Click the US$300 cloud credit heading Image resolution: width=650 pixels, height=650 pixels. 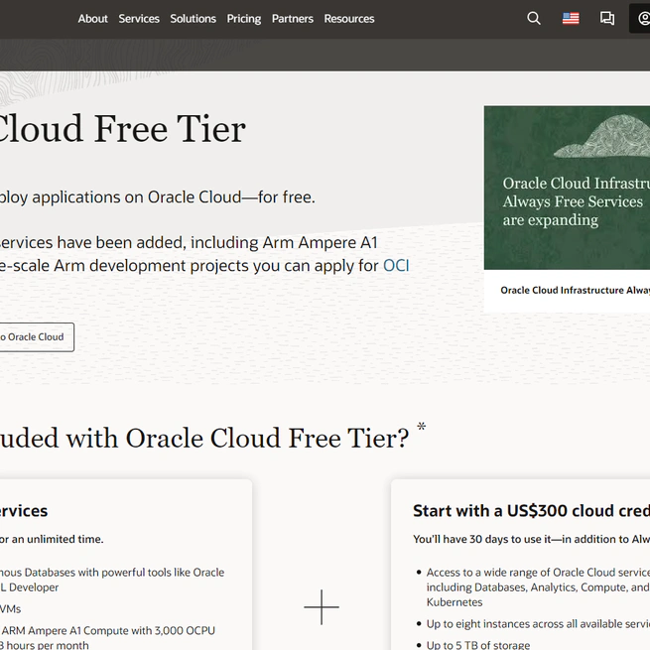point(531,511)
